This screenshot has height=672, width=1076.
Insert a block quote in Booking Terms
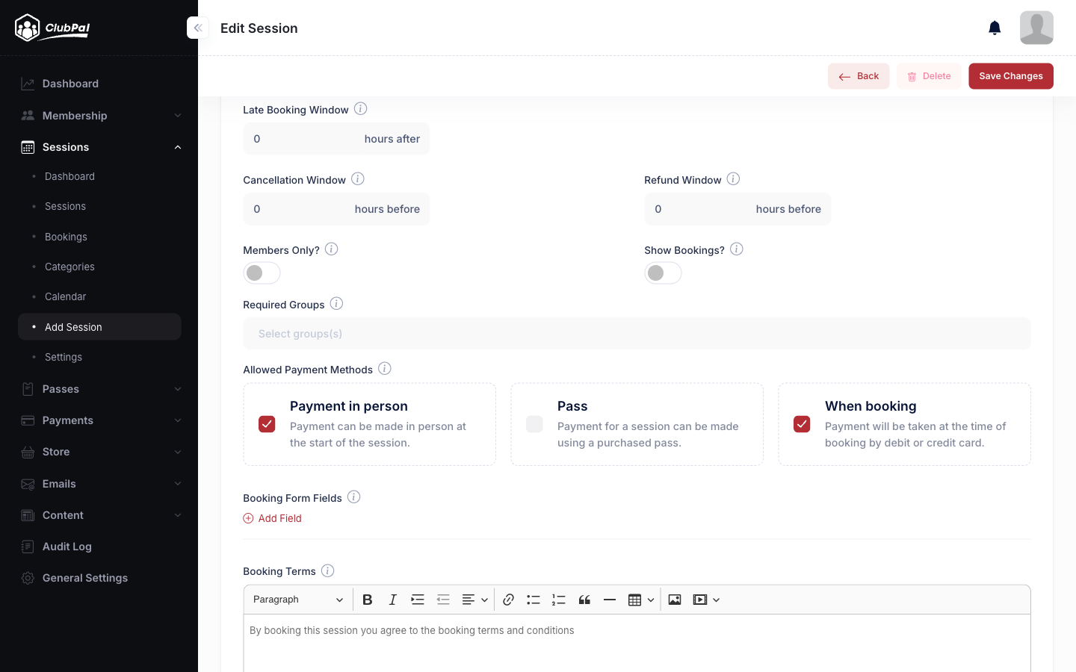click(x=584, y=600)
